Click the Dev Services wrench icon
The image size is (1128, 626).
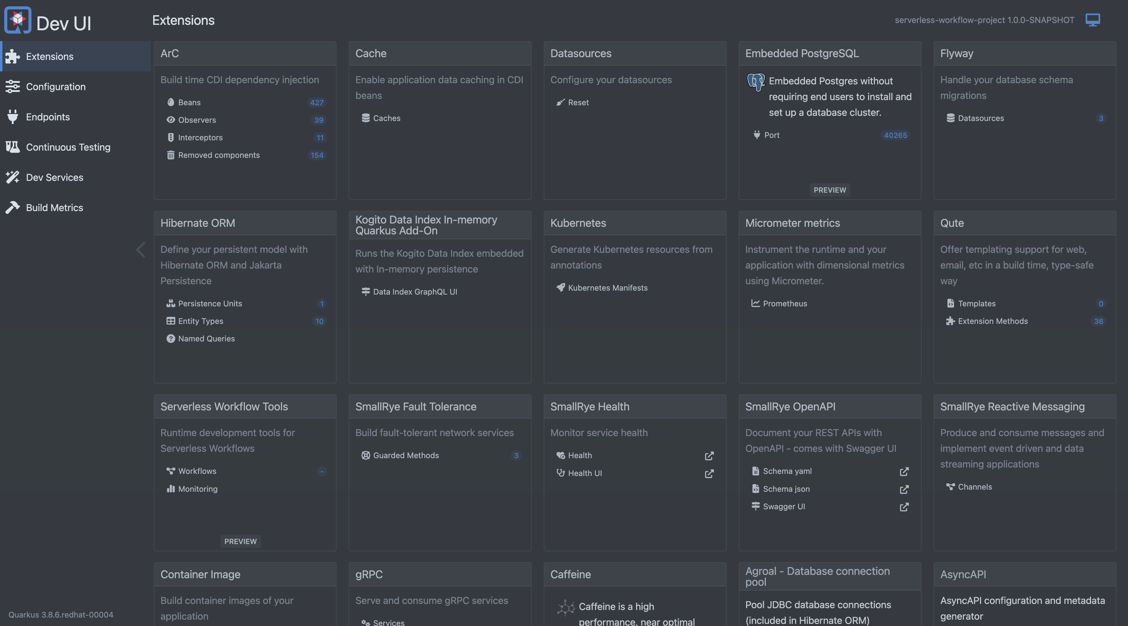13,177
